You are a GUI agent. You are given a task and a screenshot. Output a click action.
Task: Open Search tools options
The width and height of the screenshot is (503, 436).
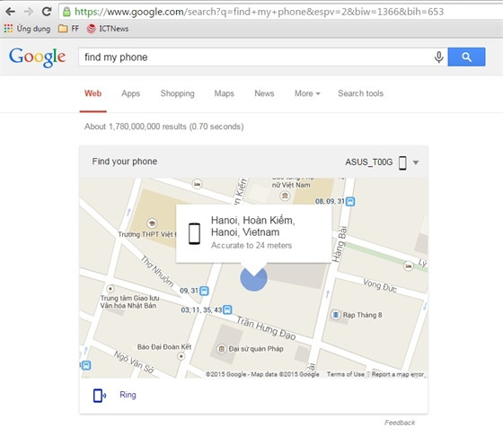click(360, 93)
